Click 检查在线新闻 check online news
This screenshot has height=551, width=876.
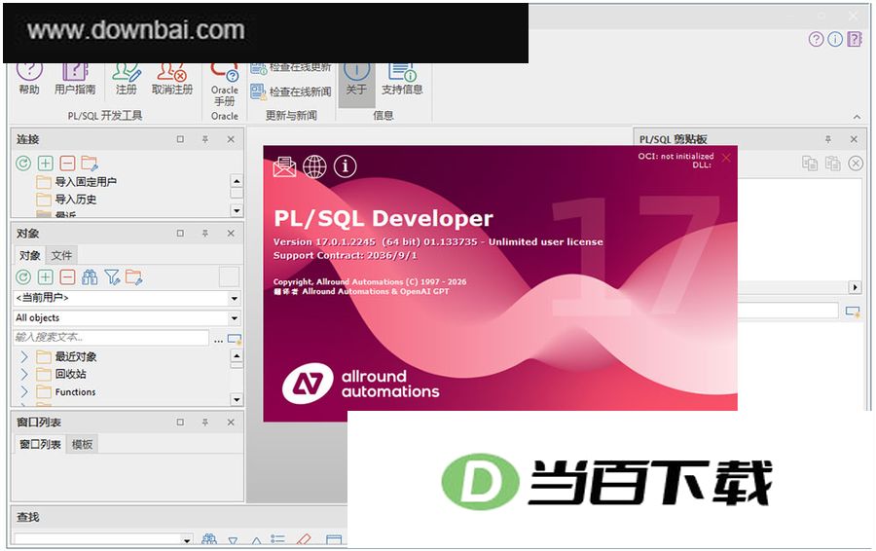(x=291, y=92)
